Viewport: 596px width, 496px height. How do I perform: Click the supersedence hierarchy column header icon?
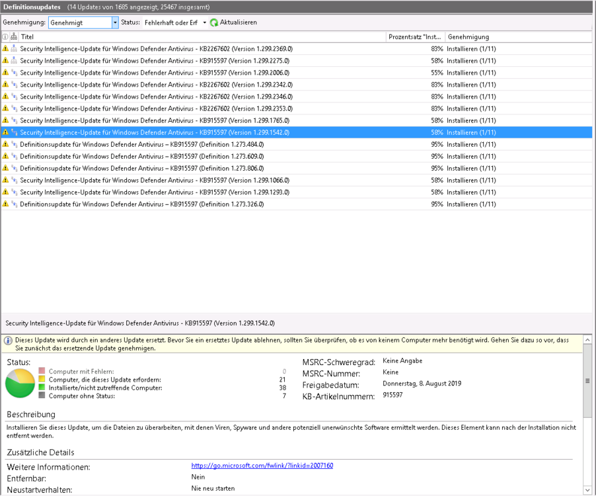click(x=15, y=37)
